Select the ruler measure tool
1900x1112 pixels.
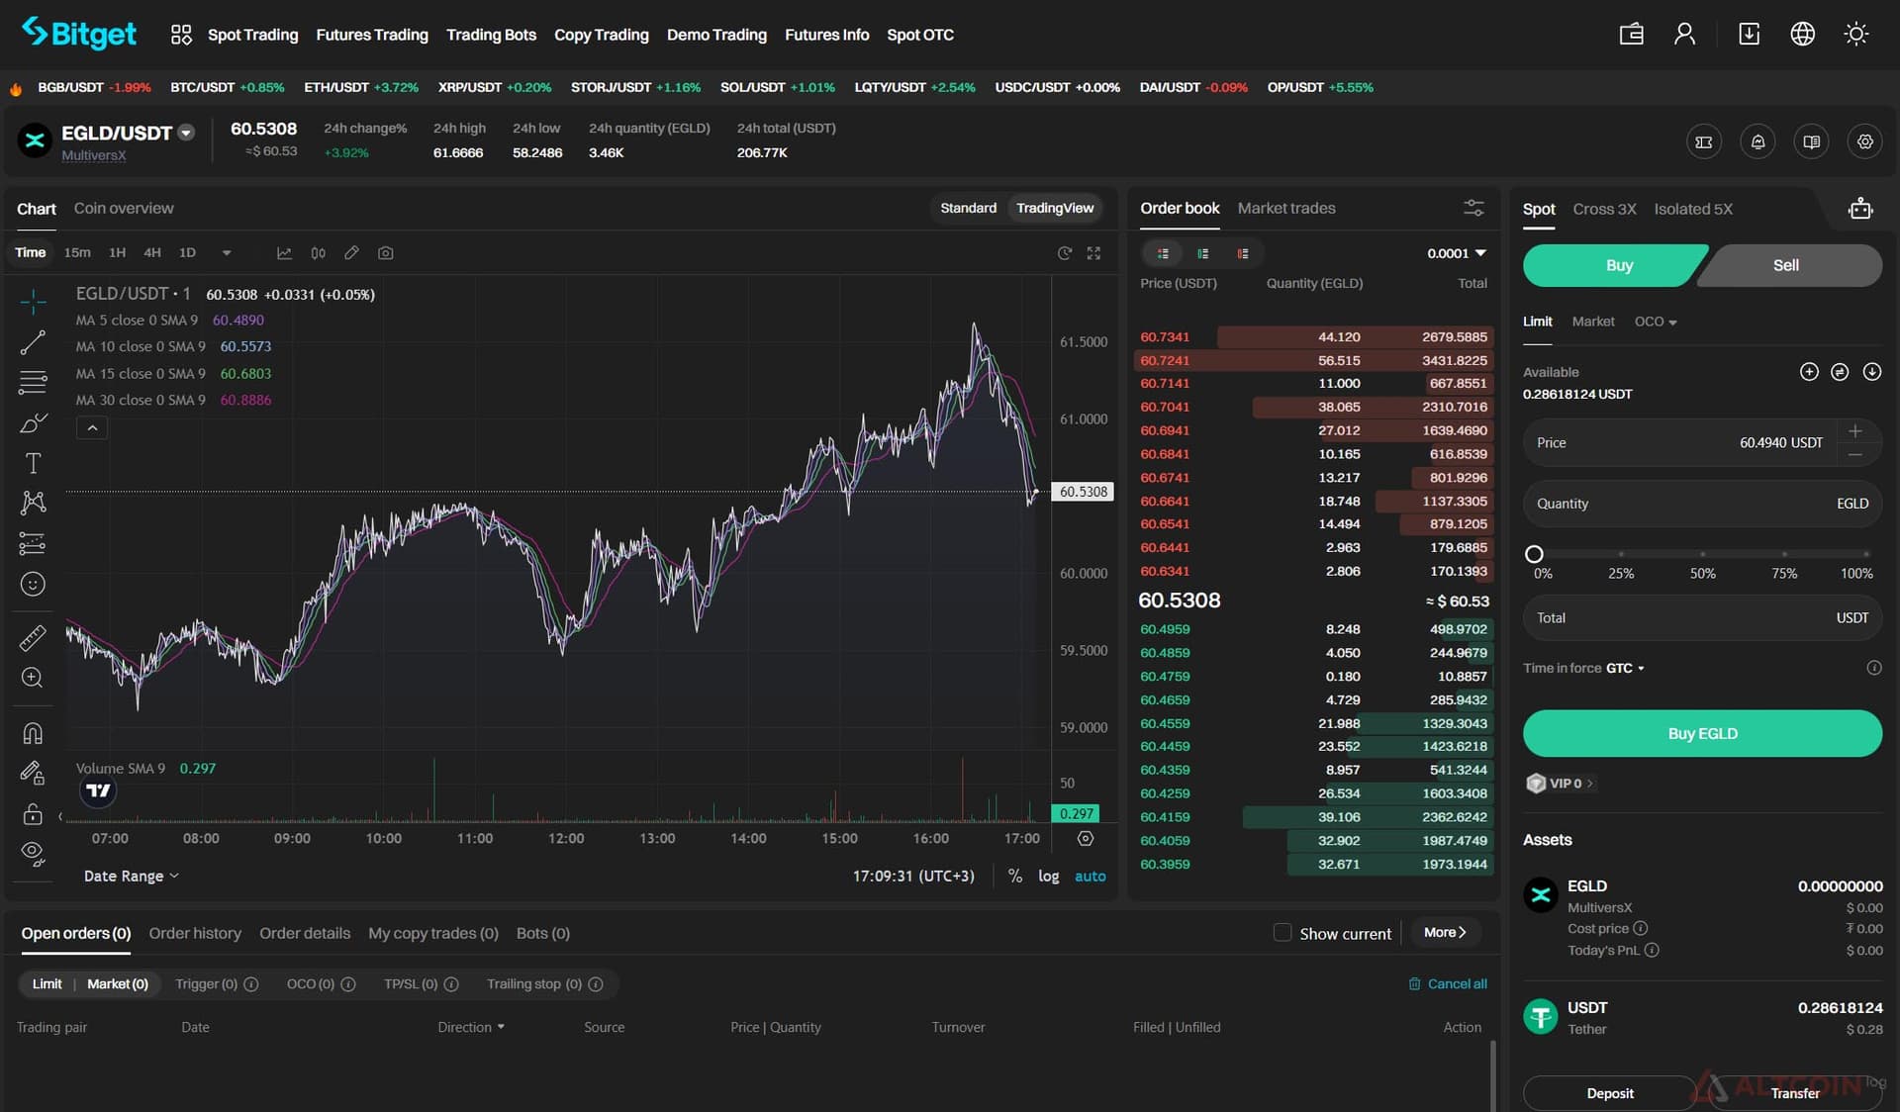pyautogui.click(x=33, y=638)
